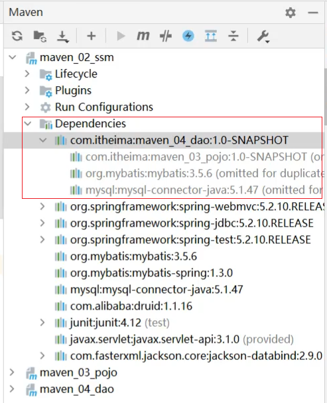The height and width of the screenshot is (403, 327).
Task: Open Maven Settings wrench icon
Action: click(x=263, y=36)
